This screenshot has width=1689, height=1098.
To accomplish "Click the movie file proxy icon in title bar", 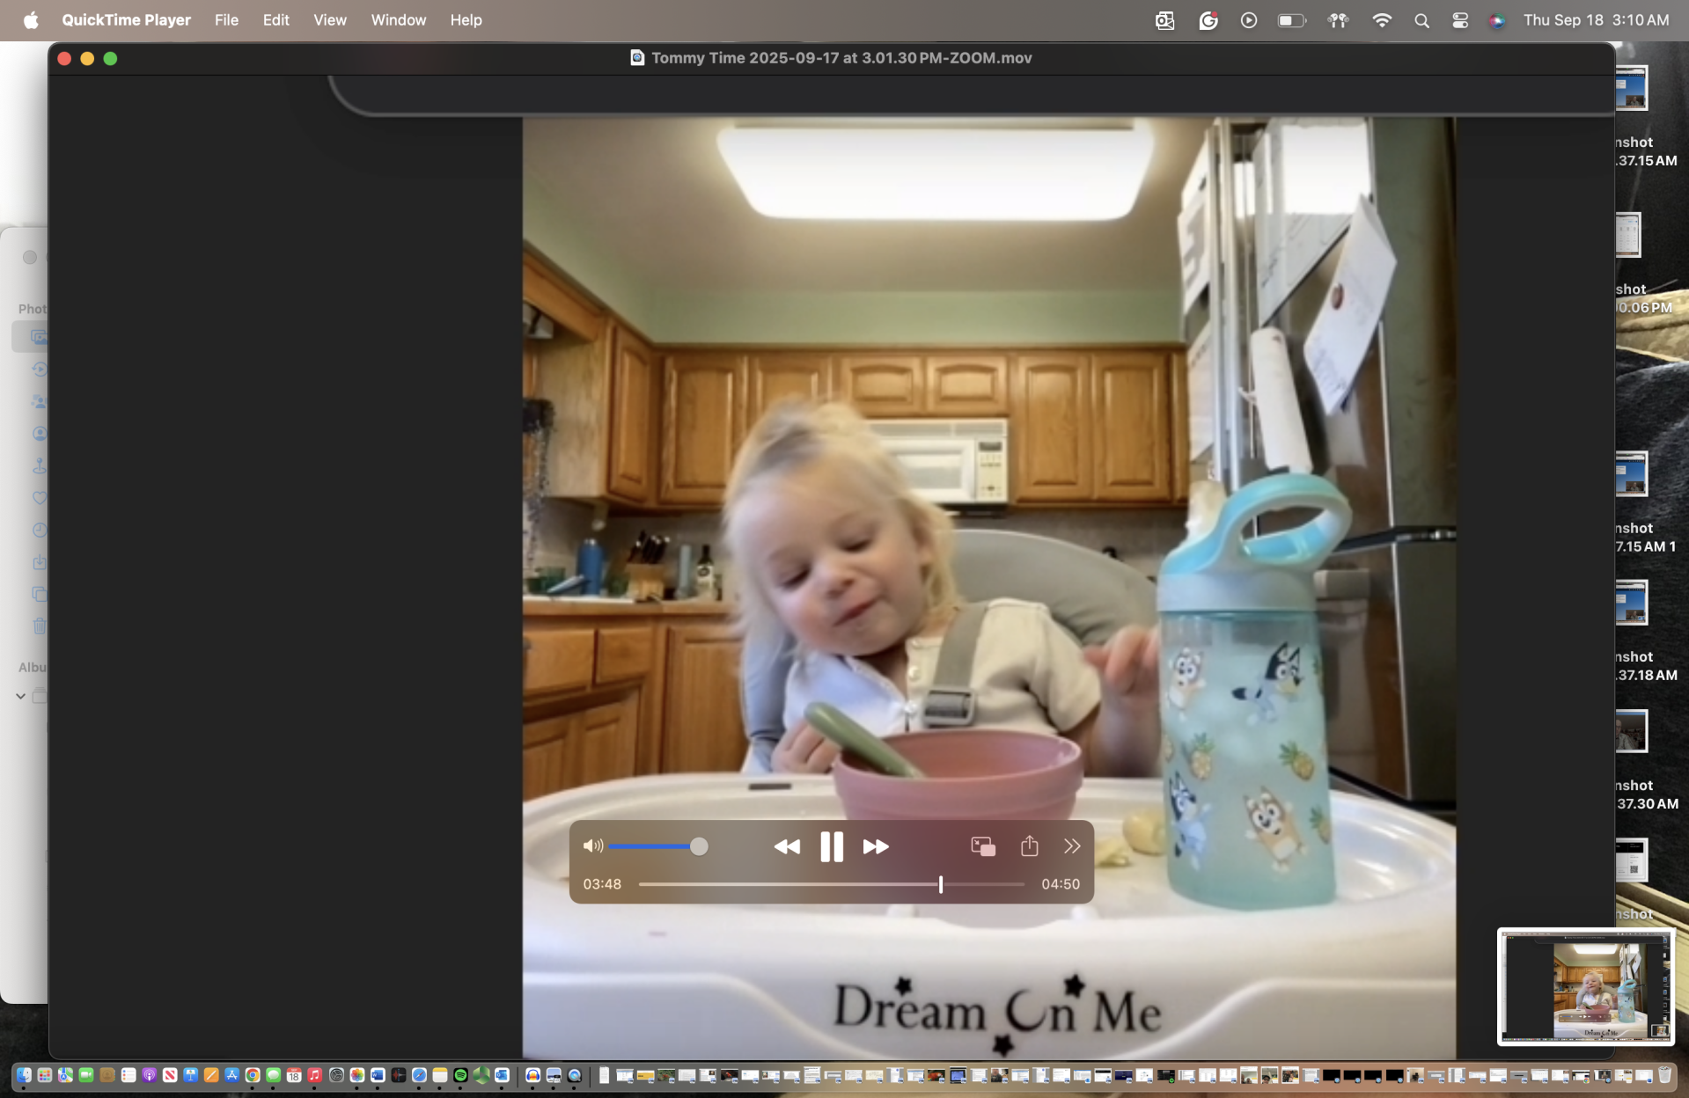I will click(637, 58).
